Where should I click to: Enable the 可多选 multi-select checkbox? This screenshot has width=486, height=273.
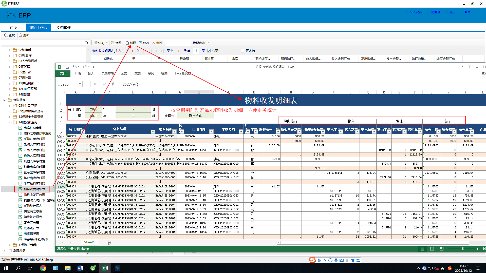242,51
